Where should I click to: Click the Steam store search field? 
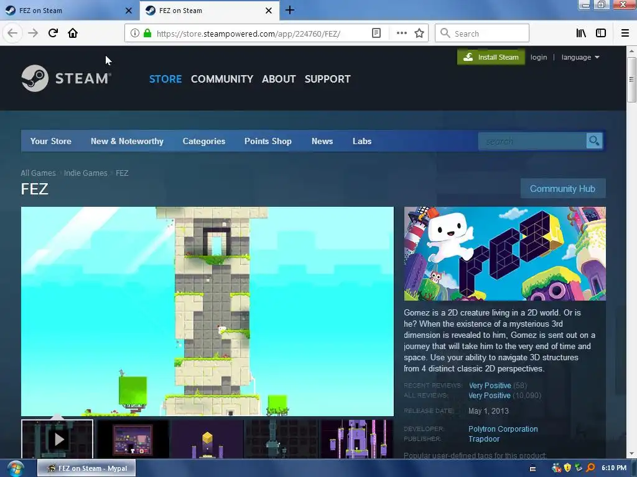pyautogui.click(x=532, y=141)
